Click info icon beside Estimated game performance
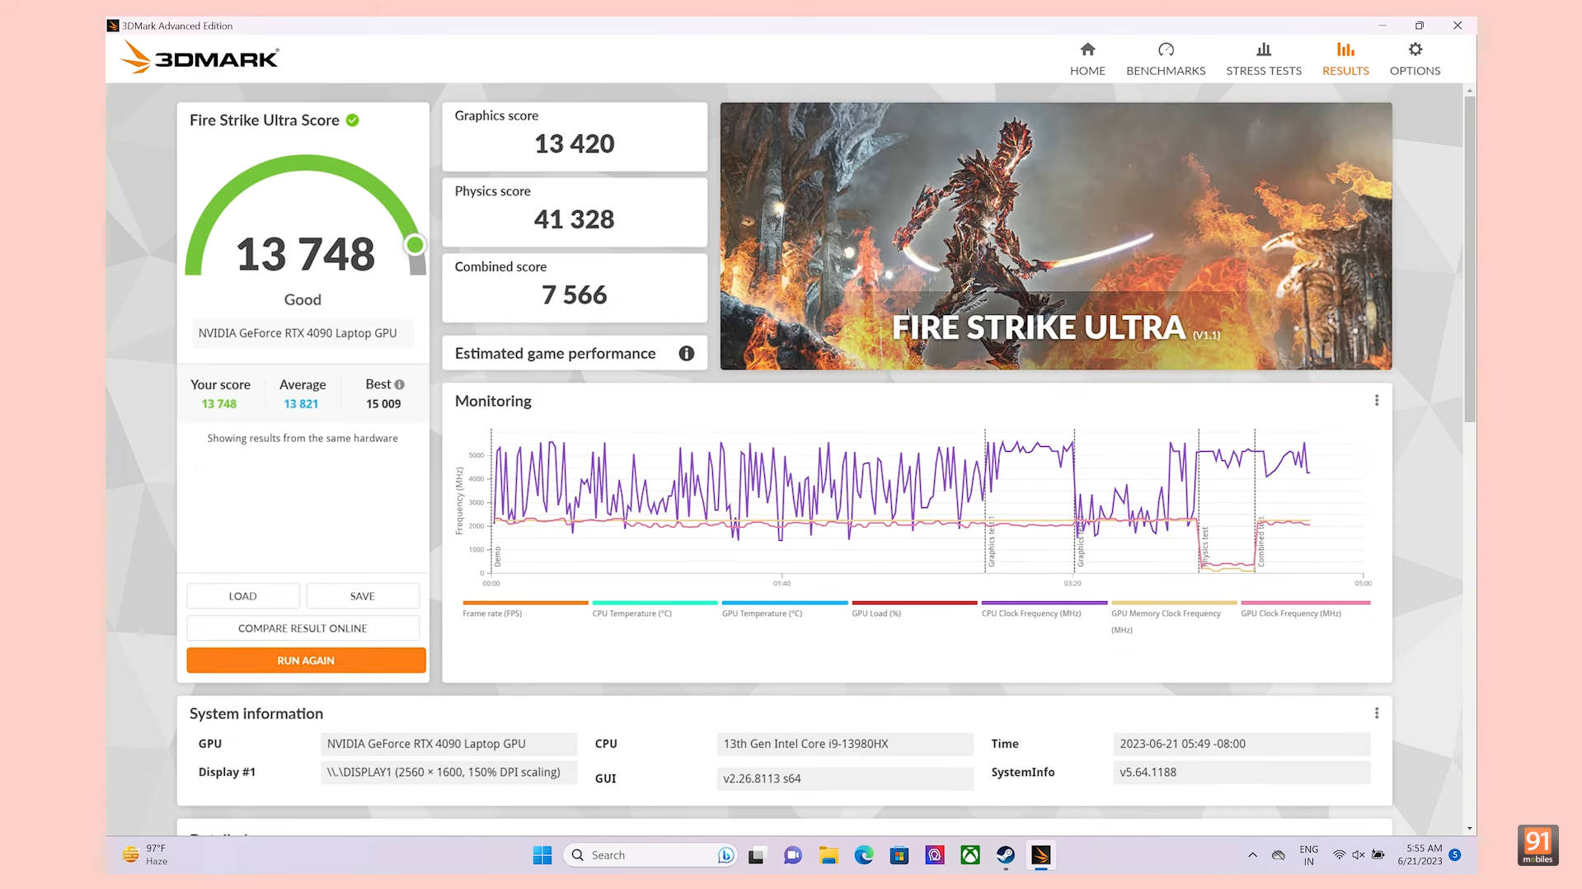The image size is (1582, 889). 686,354
